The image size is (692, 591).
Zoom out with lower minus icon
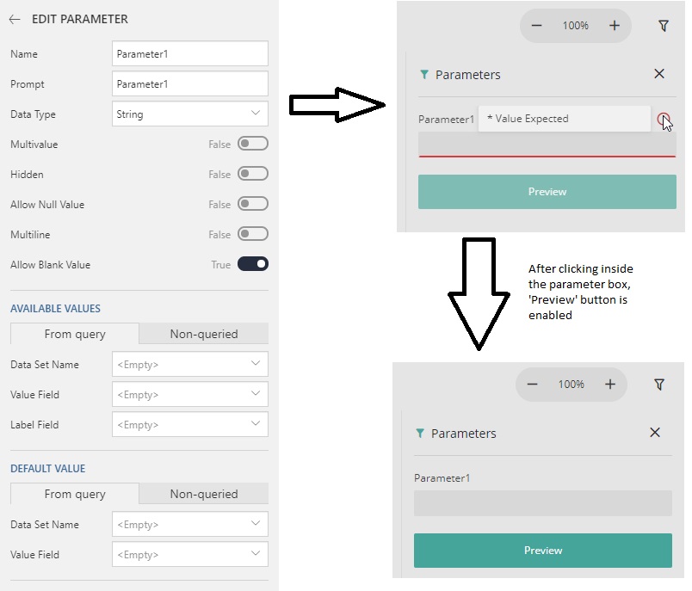pyautogui.click(x=532, y=385)
